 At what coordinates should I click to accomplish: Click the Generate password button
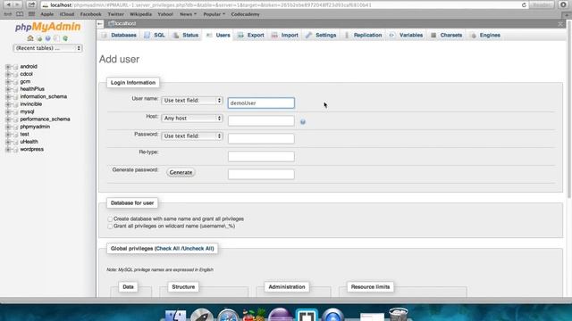181,172
